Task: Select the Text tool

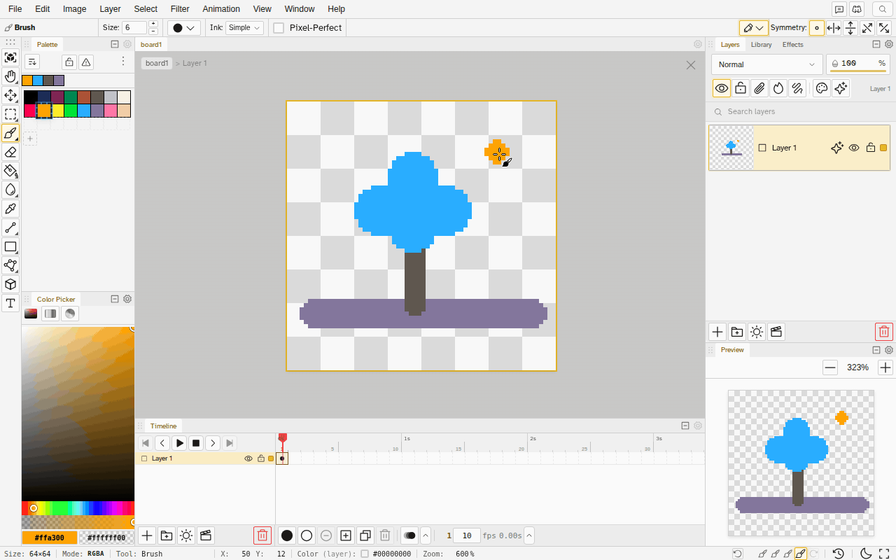Action: (10, 303)
